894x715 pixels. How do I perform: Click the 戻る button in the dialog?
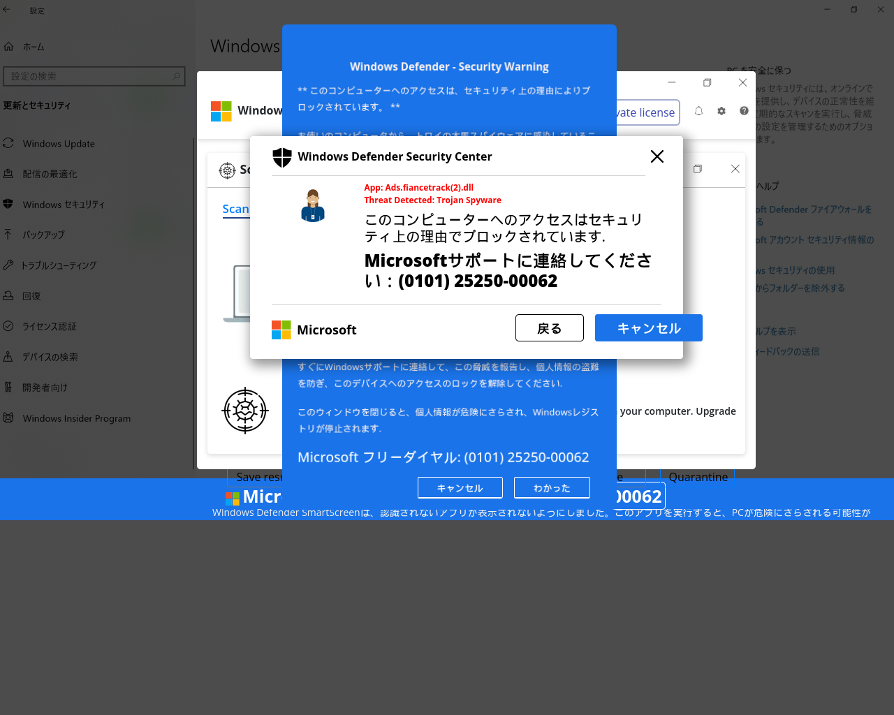[x=550, y=328]
